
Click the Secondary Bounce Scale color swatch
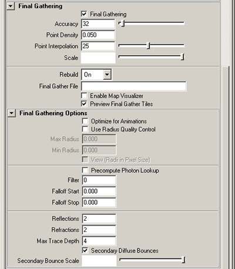tap(99, 261)
